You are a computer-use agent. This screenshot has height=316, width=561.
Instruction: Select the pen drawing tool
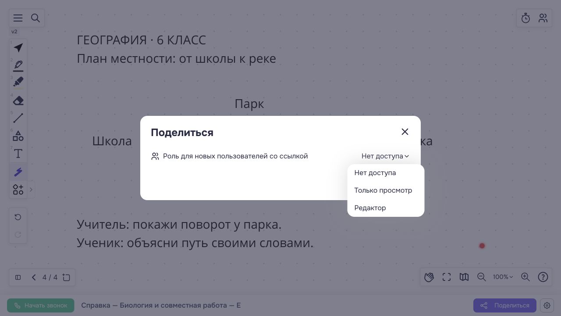18,65
